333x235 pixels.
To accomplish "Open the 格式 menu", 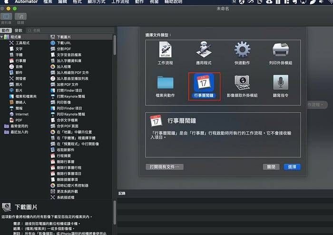I will [x=77, y=2].
